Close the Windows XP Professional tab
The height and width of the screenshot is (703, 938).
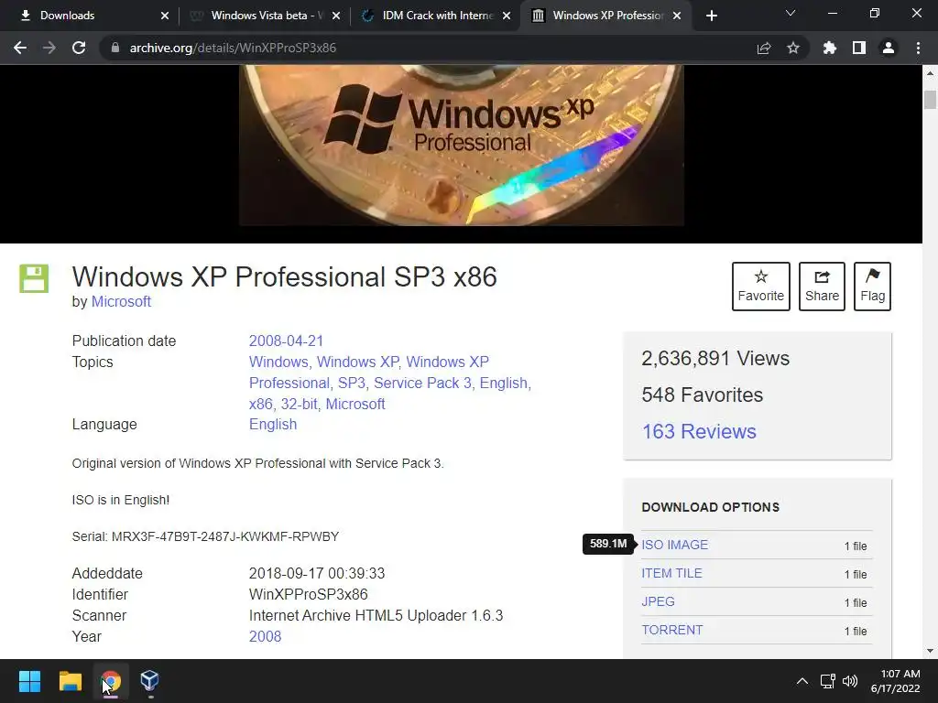click(x=677, y=16)
